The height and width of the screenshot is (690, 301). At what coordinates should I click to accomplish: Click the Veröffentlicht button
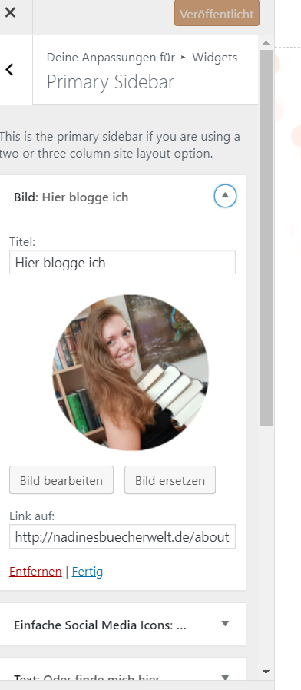[217, 14]
